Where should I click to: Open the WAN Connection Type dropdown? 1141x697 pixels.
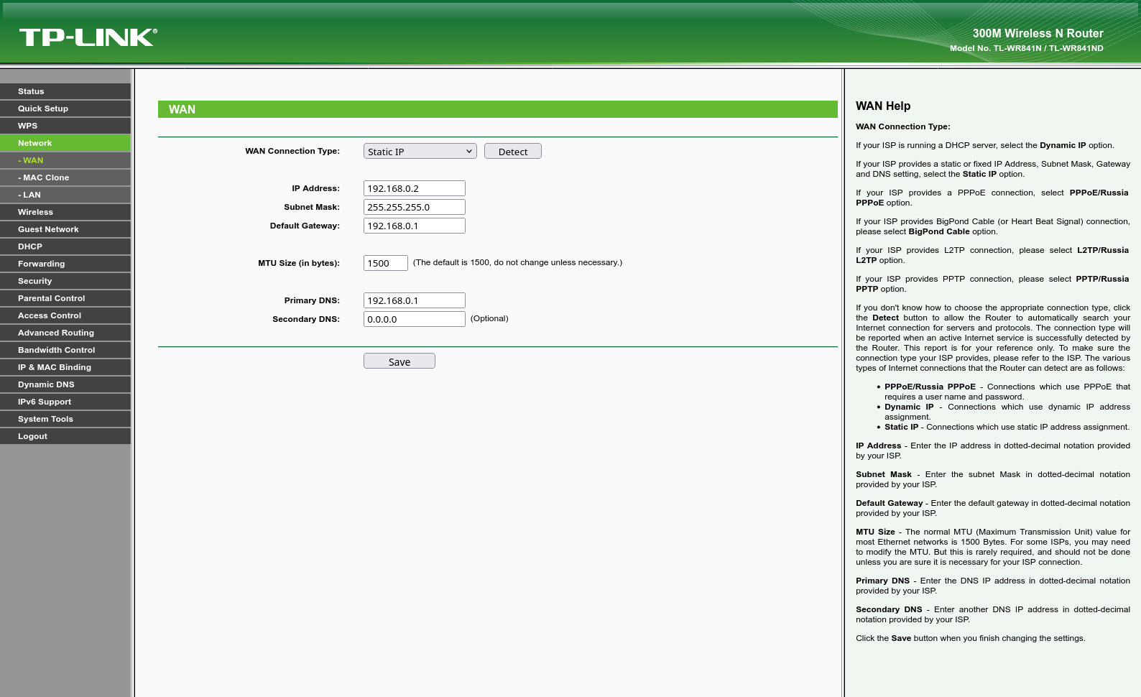420,151
